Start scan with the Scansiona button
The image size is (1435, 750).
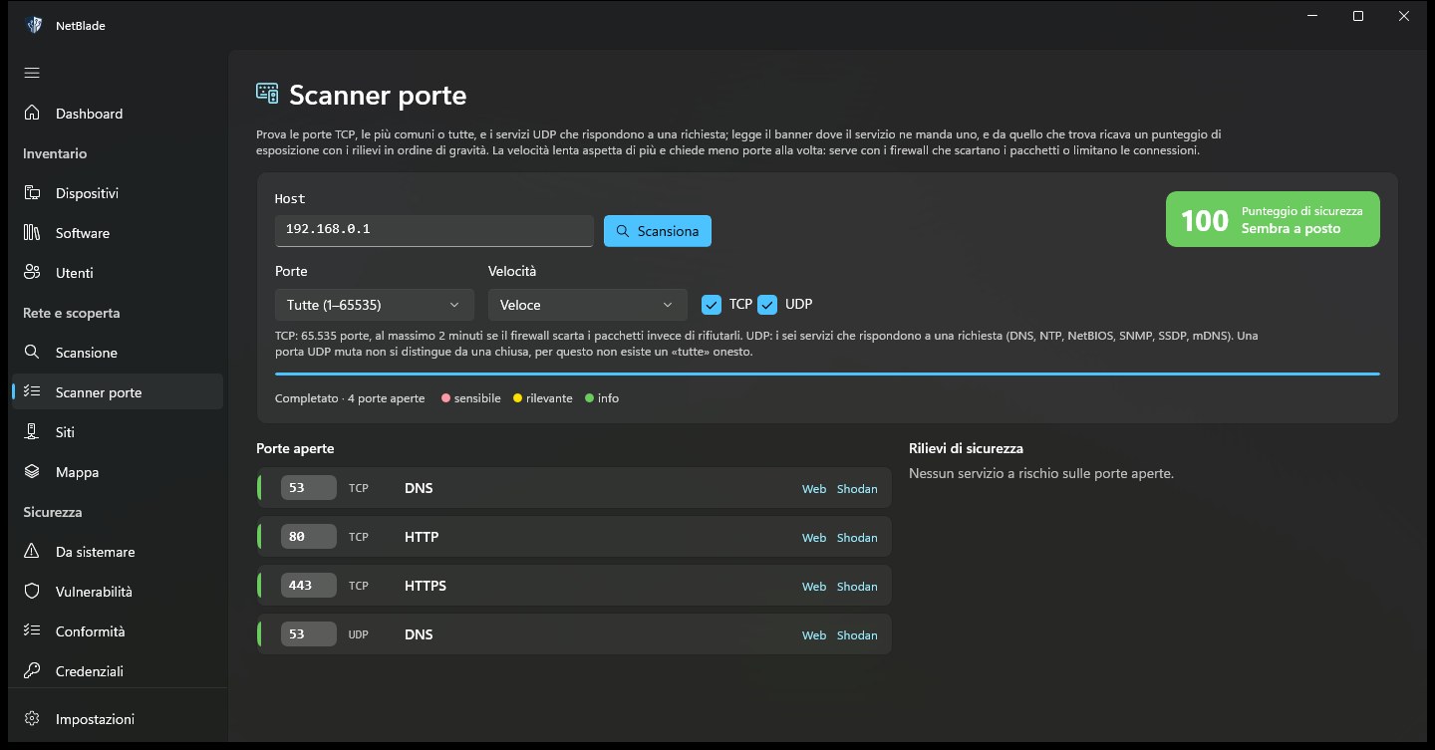pyautogui.click(x=658, y=231)
